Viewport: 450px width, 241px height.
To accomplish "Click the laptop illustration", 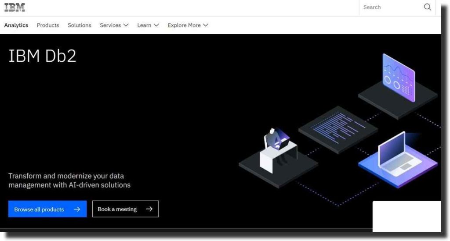I will click(398, 159).
